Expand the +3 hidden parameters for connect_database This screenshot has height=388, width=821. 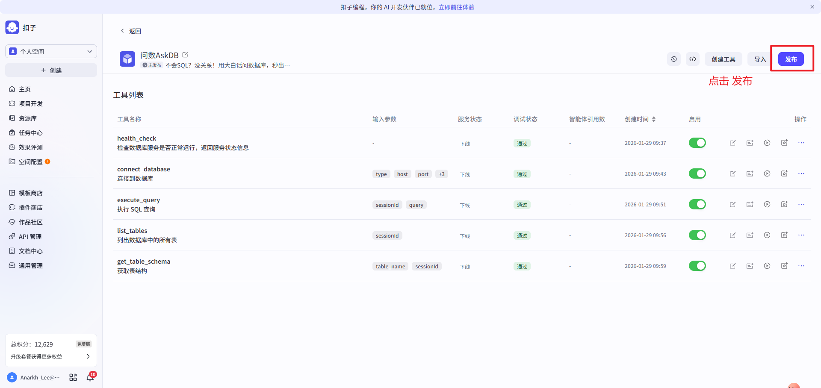442,174
